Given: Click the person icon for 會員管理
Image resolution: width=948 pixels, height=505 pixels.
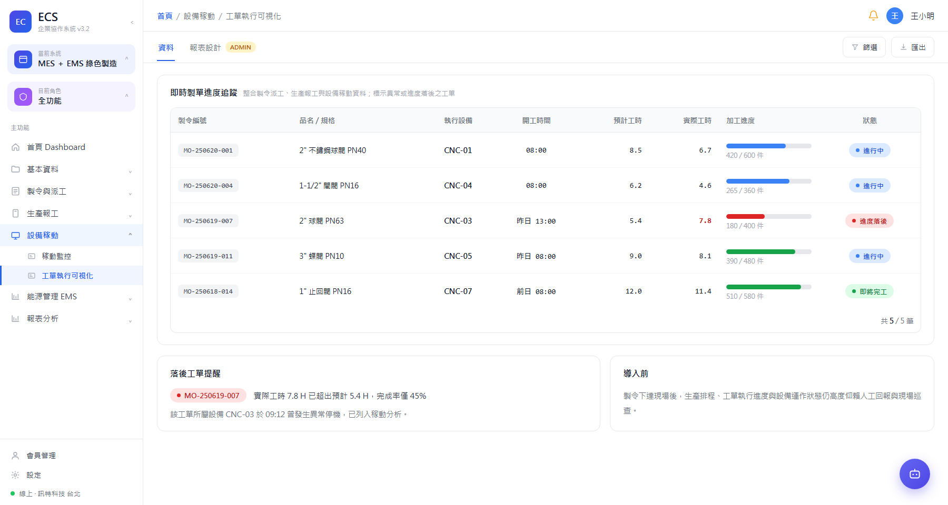Looking at the screenshot, I should (x=15, y=456).
